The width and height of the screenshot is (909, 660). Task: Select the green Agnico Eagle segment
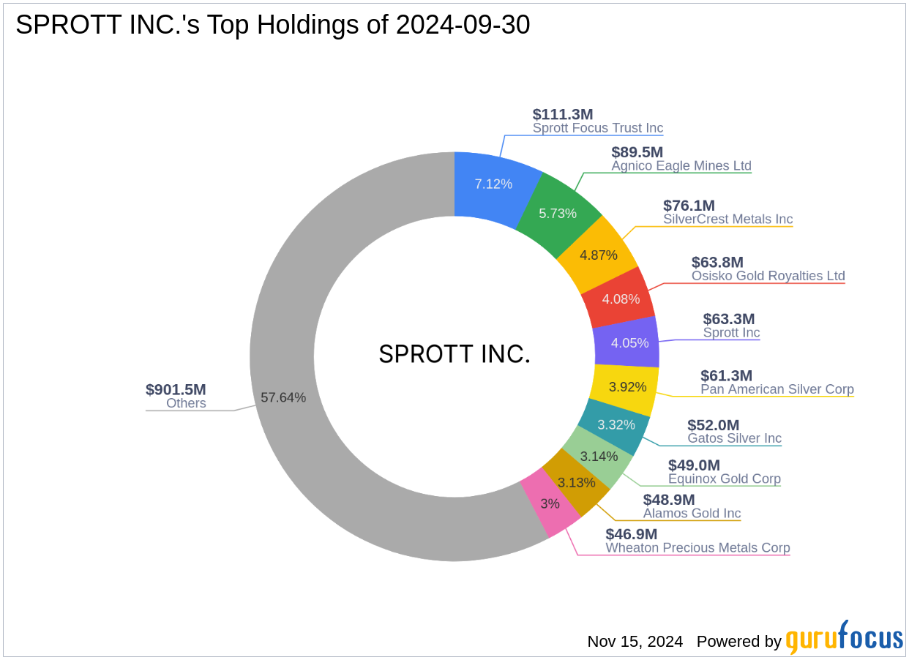point(558,213)
